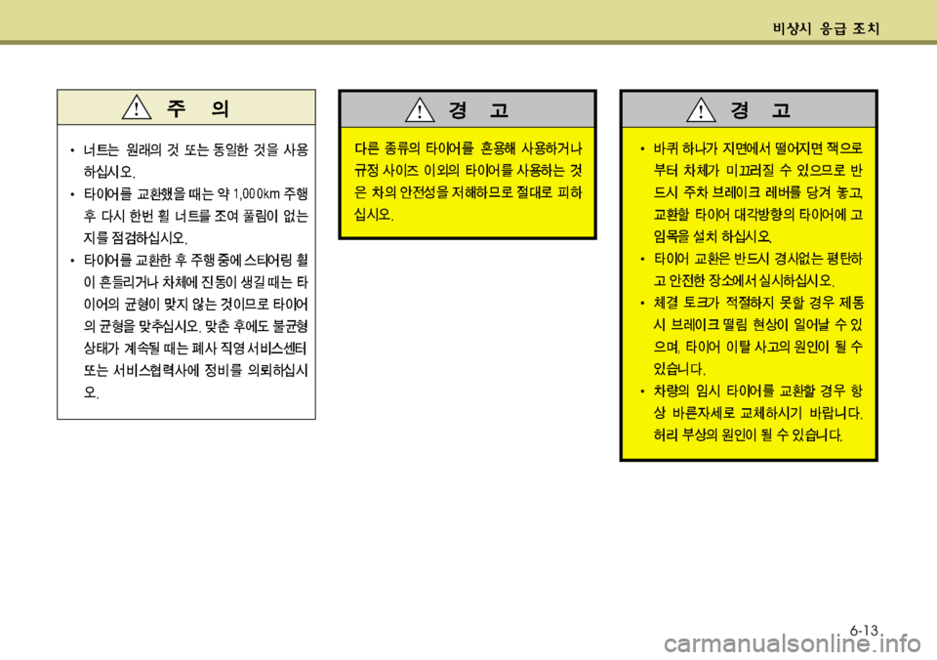Click the line starting 체결 토크가 적절하지
Screen dimensions: 937x660
point(758,303)
